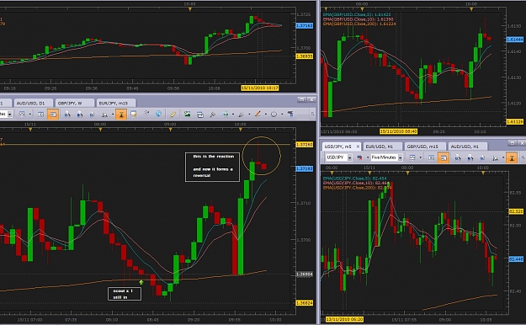
Task: Open chart type icon in left toolbar
Action: (x=22, y=115)
